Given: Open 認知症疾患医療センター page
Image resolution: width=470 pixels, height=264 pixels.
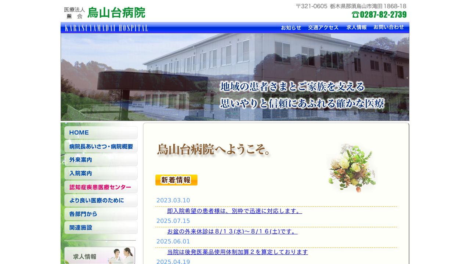Looking at the screenshot, I should pyautogui.click(x=100, y=187).
